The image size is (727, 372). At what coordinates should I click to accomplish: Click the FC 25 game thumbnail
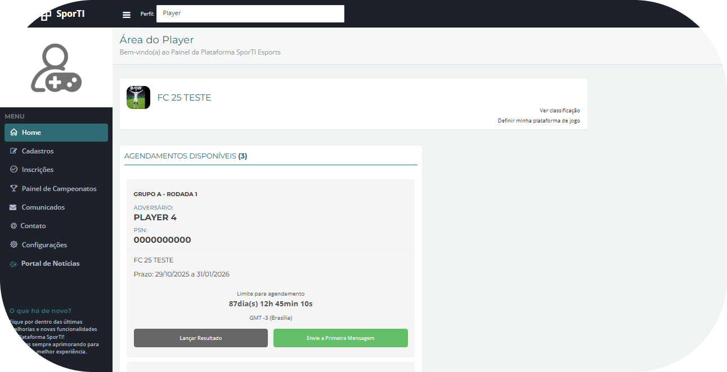(x=138, y=98)
